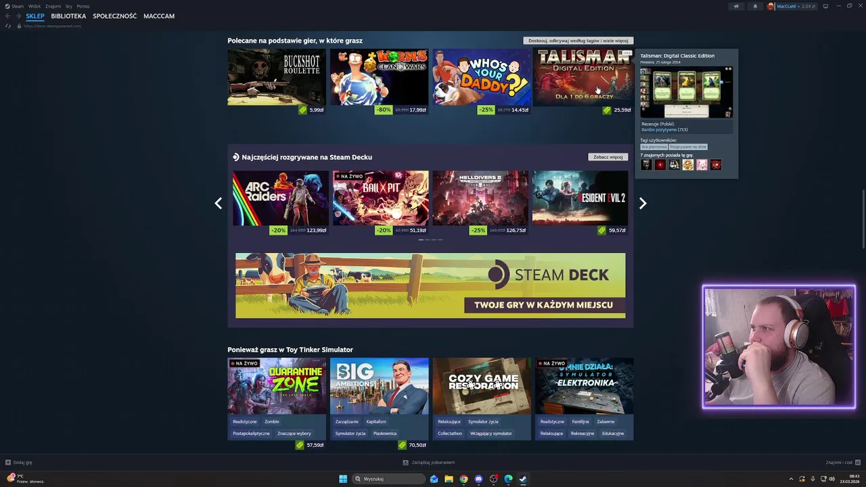Click the Steam taskbar icon
866x487 pixels.
(x=523, y=479)
